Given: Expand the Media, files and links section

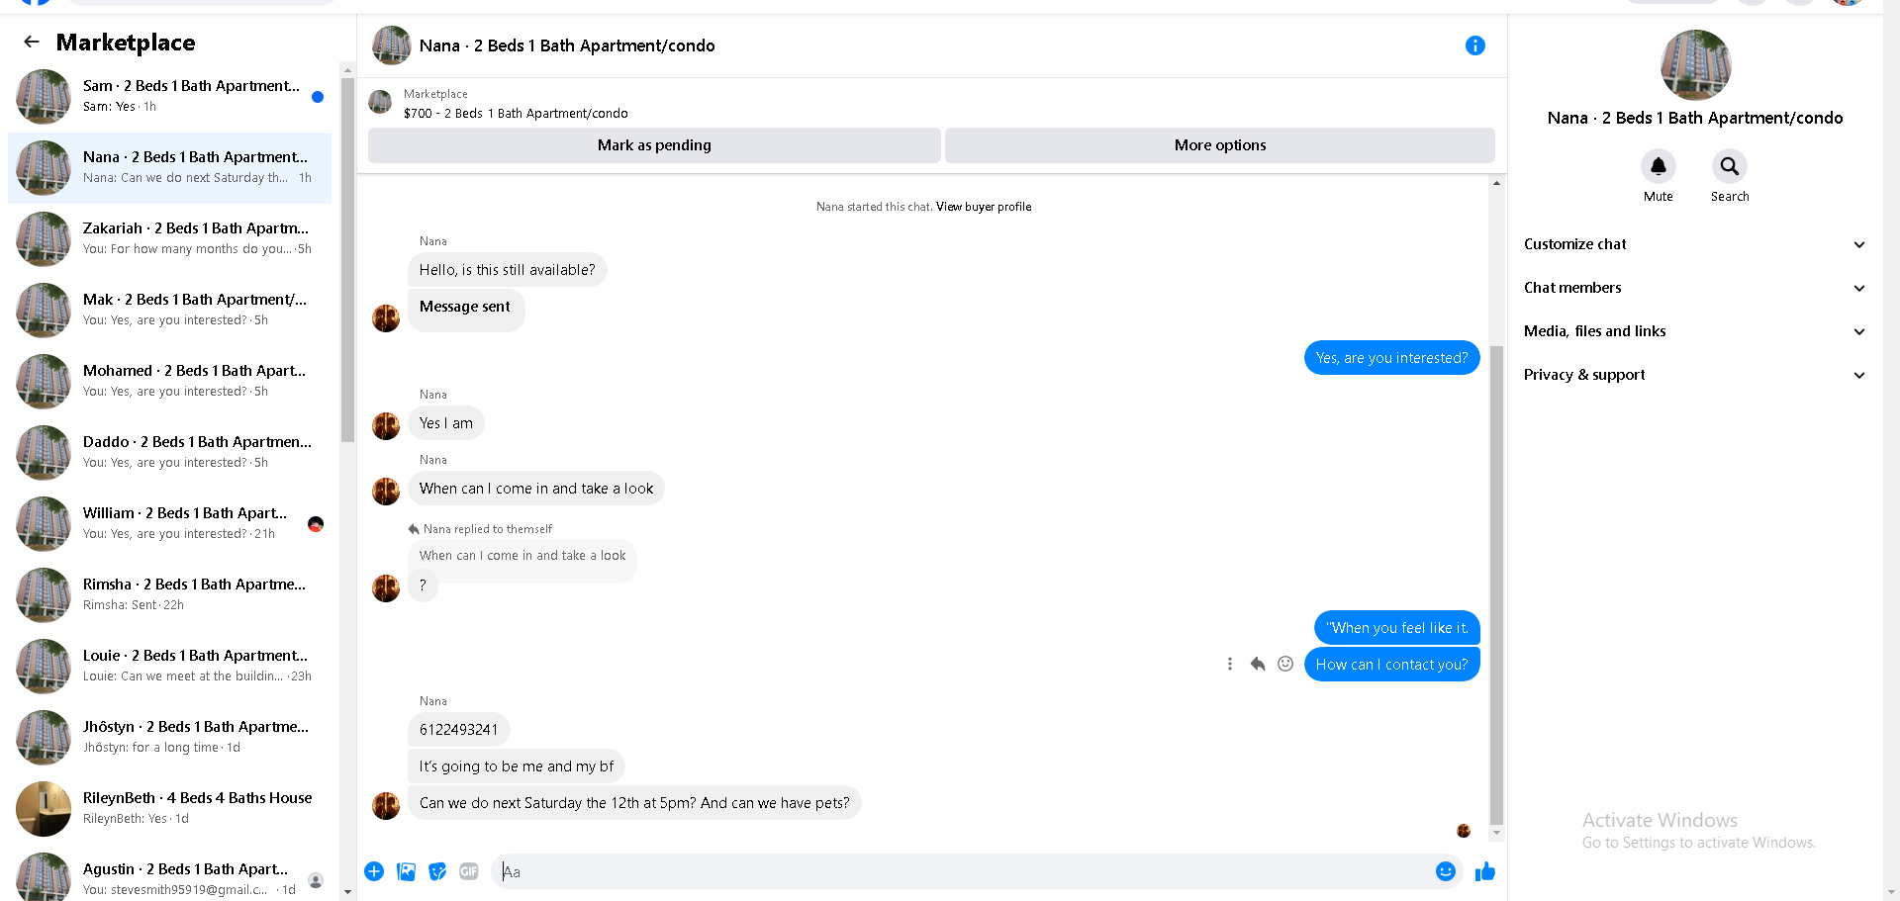Looking at the screenshot, I should tap(1693, 331).
